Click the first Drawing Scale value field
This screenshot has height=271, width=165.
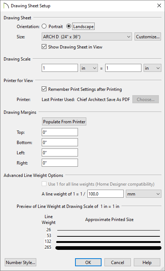(x=60, y=68)
